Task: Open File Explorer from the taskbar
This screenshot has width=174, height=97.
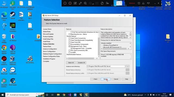Action: point(58,95)
